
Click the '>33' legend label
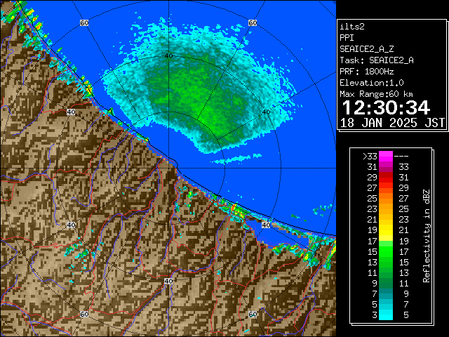pos(370,157)
